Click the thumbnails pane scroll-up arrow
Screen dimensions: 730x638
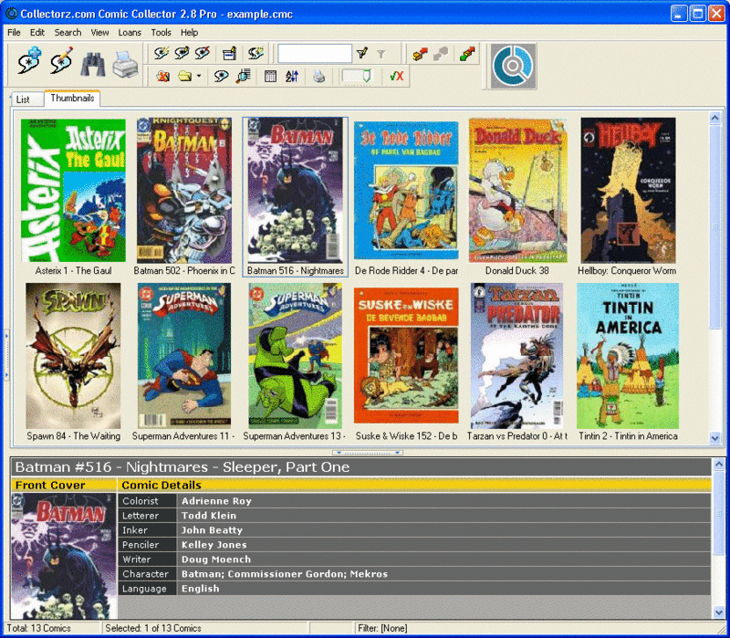click(x=715, y=118)
